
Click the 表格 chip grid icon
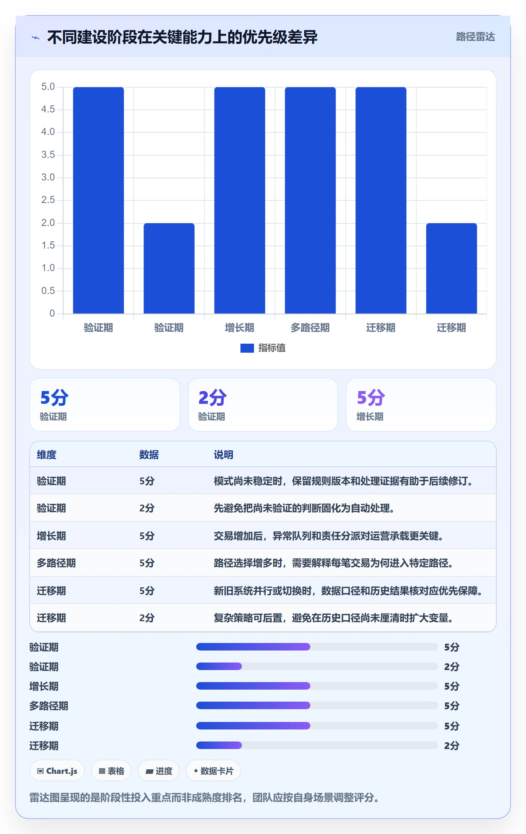(x=102, y=771)
